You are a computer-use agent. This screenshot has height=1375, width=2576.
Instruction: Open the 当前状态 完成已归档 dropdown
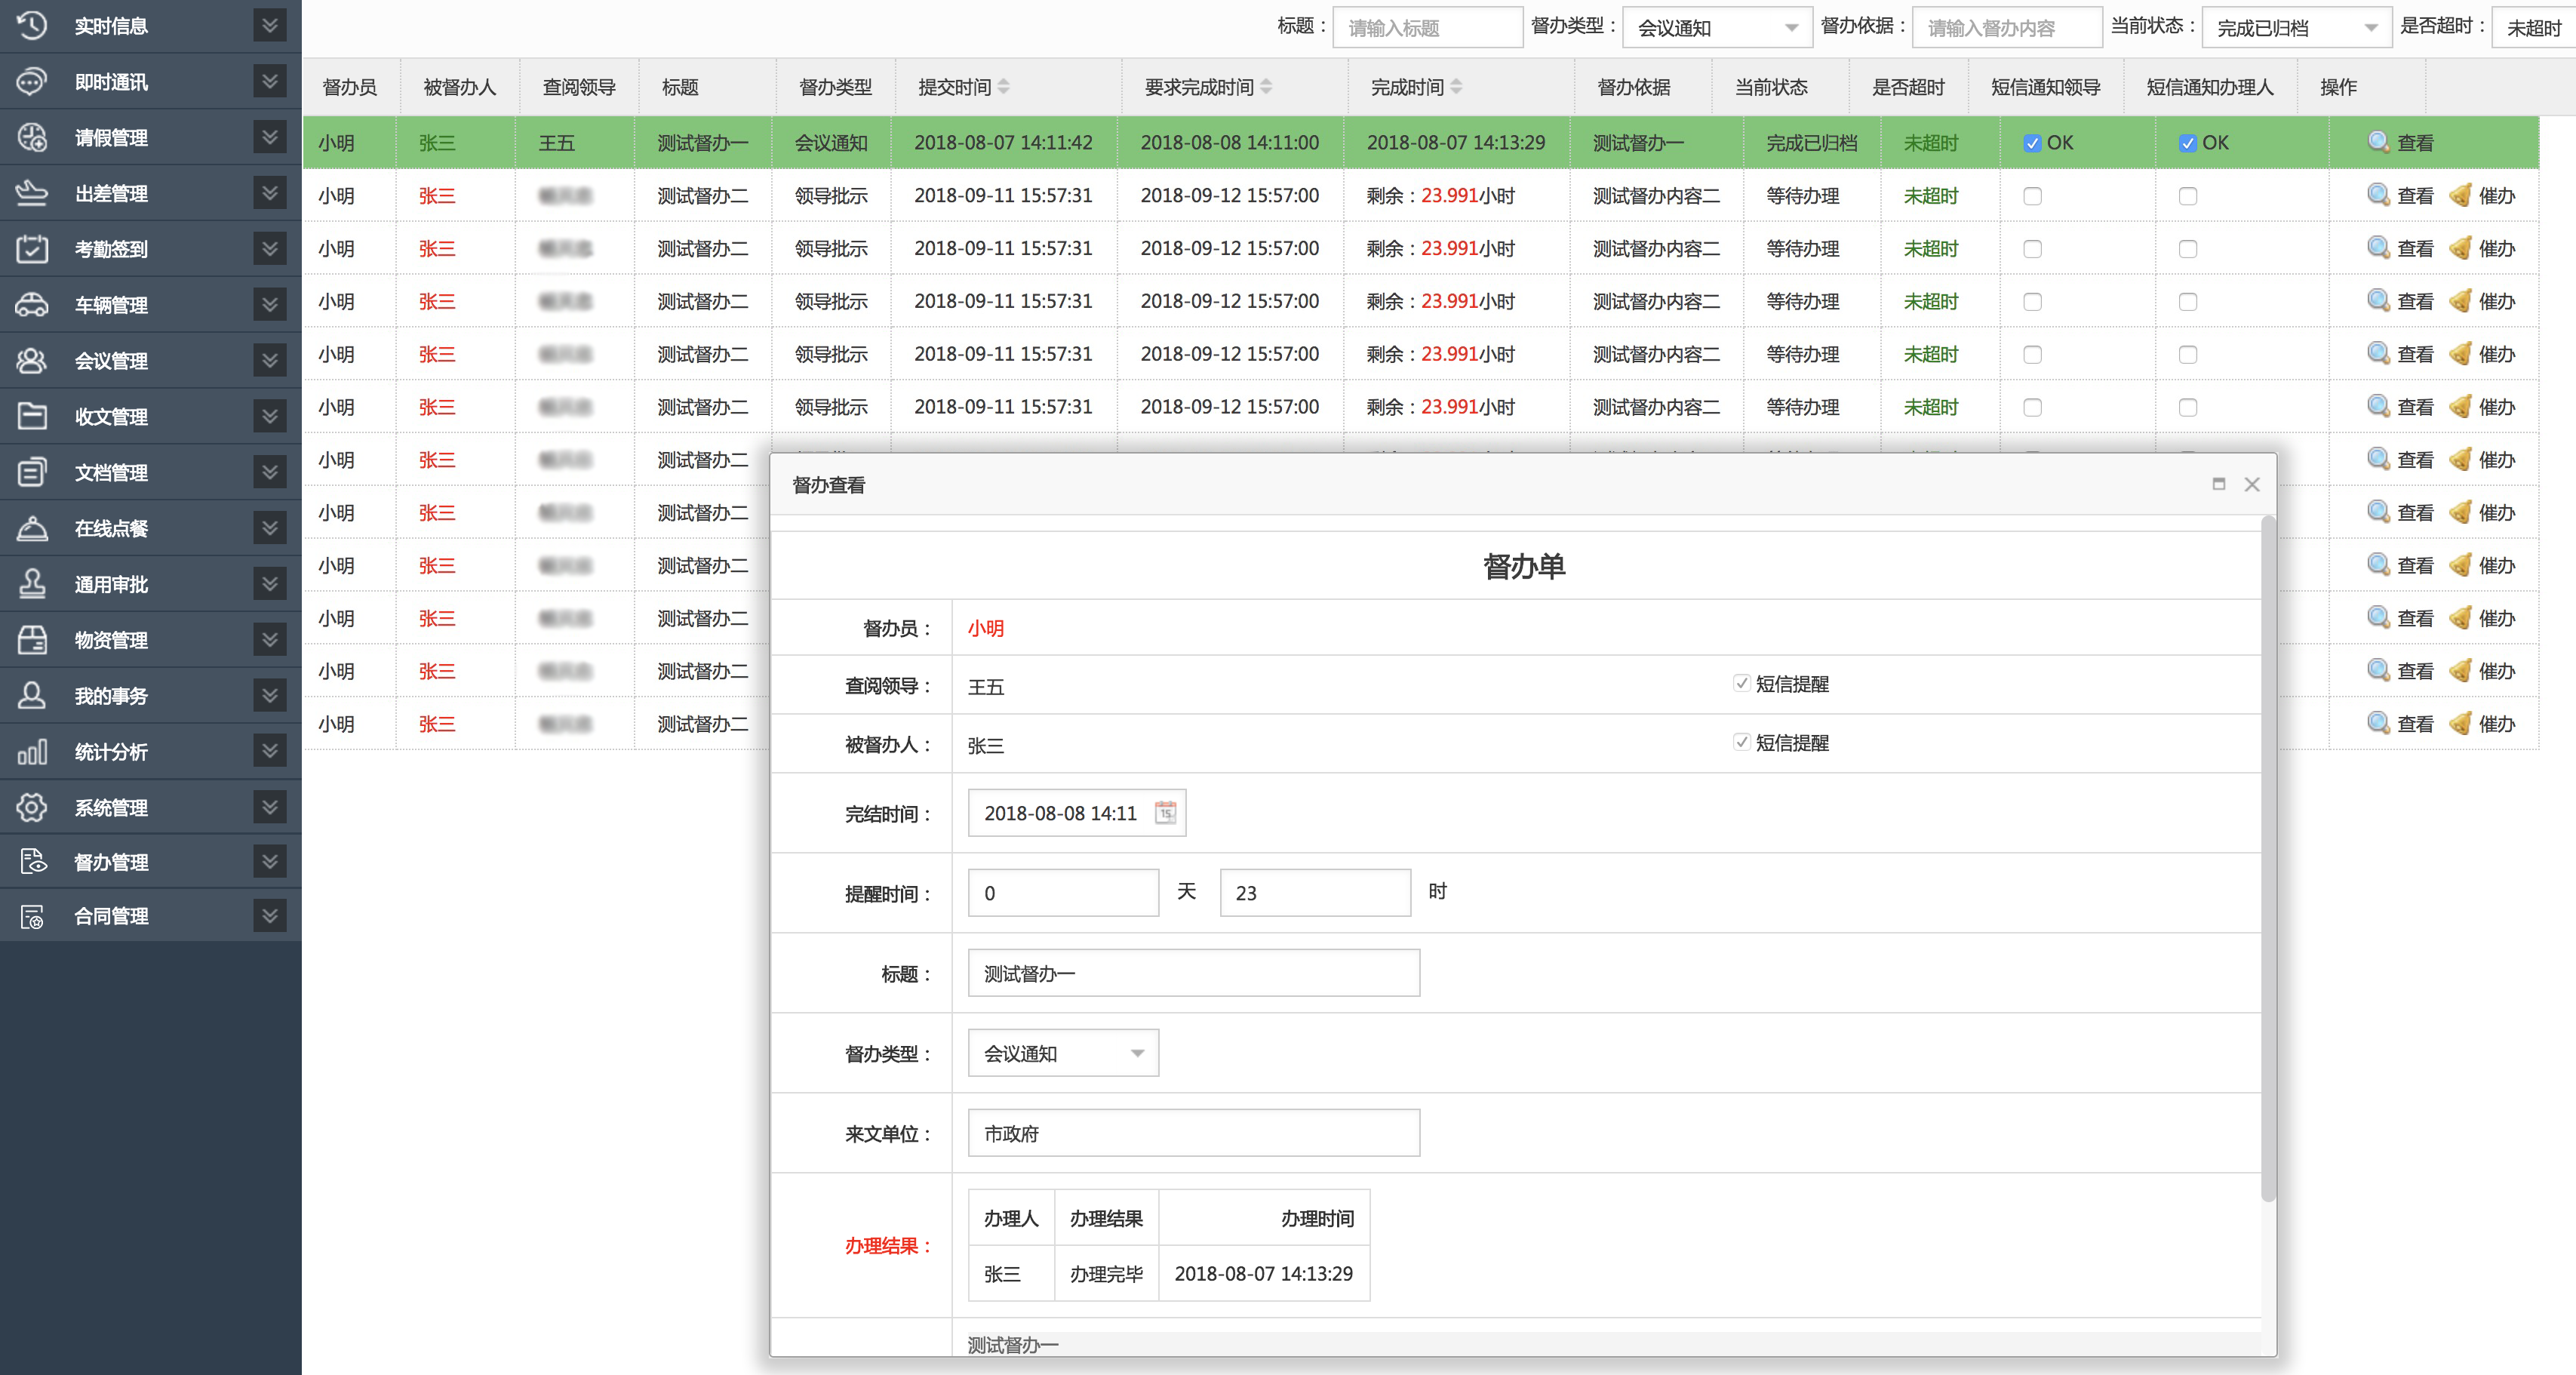(2296, 28)
